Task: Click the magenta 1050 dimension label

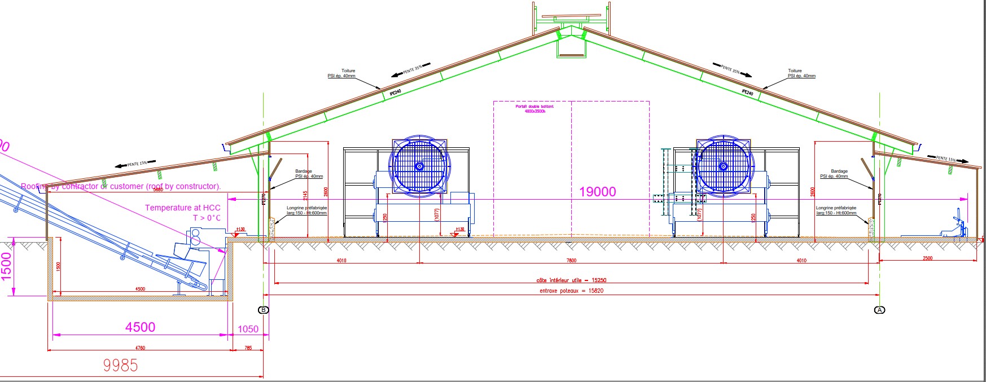Action: (x=248, y=329)
